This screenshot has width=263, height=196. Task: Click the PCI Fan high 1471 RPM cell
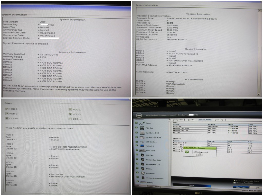pos(238,133)
